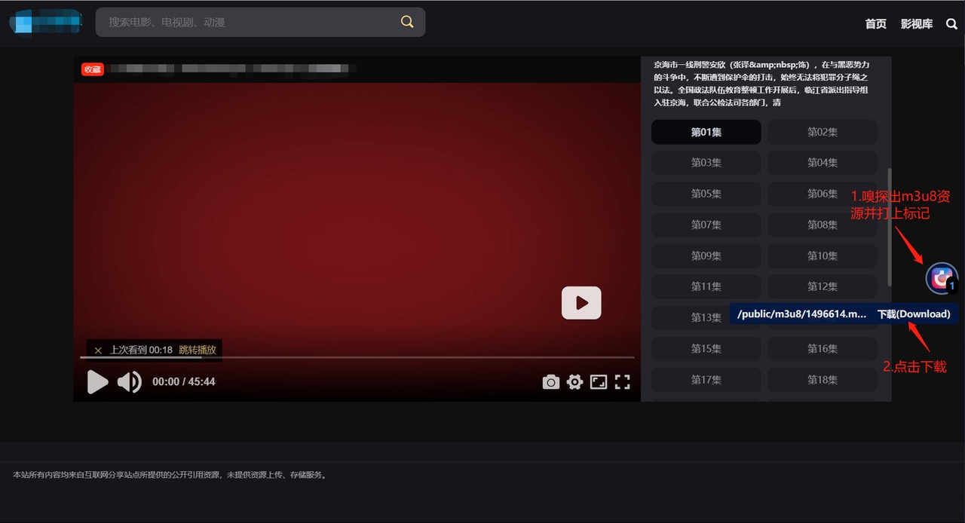
Task: Go to 首页 in the top navigation
Action: (x=875, y=24)
